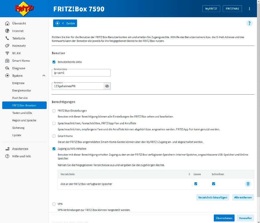This screenshot has height=223, width=260.
Task: Open the three-dot overflow menu
Action: click(x=249, y=9)
